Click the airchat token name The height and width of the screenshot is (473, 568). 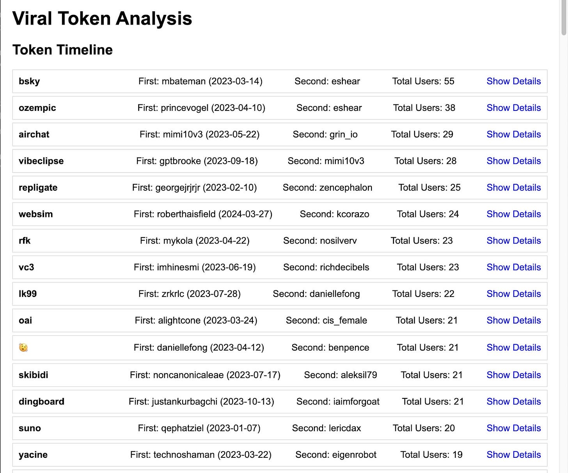tap(34, 134)
